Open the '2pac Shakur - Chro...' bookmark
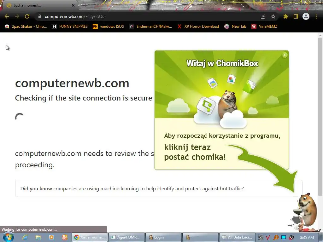Image resolution: width=323 pixels, height=242 pixels. point(26,26)
